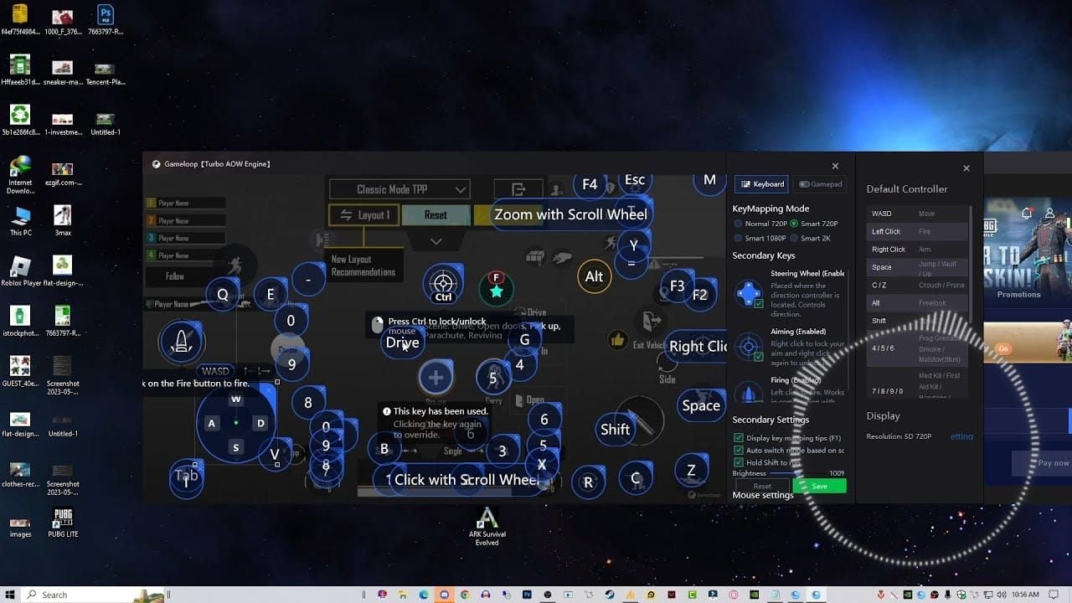
Task: Click the F star key marker
Action: (496, 290)
